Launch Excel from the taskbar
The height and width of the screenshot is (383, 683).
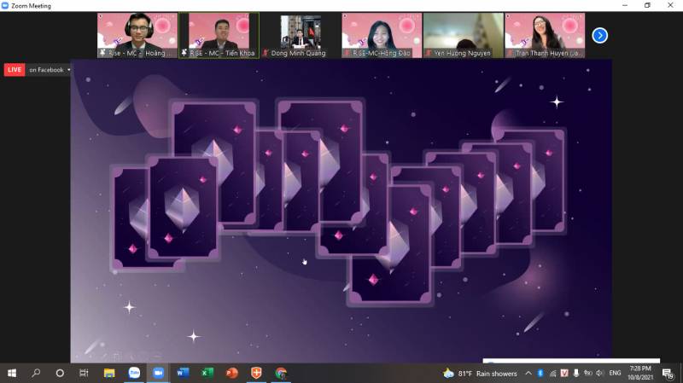207,373
